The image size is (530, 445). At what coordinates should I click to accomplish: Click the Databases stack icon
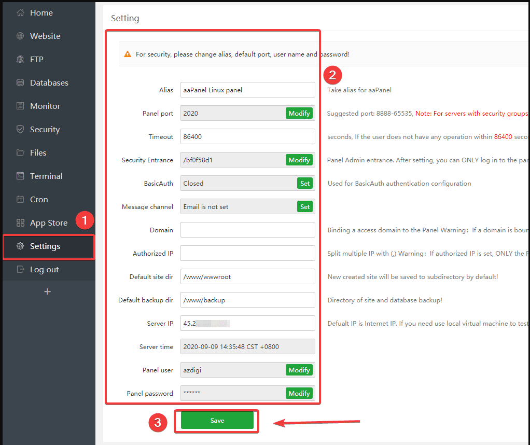20,83
